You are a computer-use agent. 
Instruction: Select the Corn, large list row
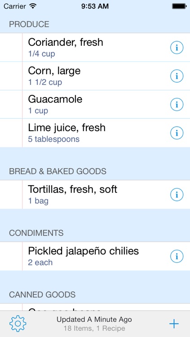[x=95, y=76]
